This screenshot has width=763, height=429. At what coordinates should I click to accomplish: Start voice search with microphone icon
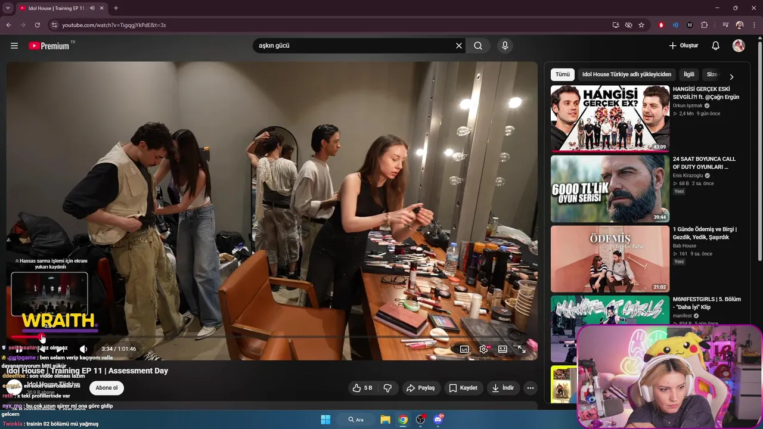click(505, 46)
